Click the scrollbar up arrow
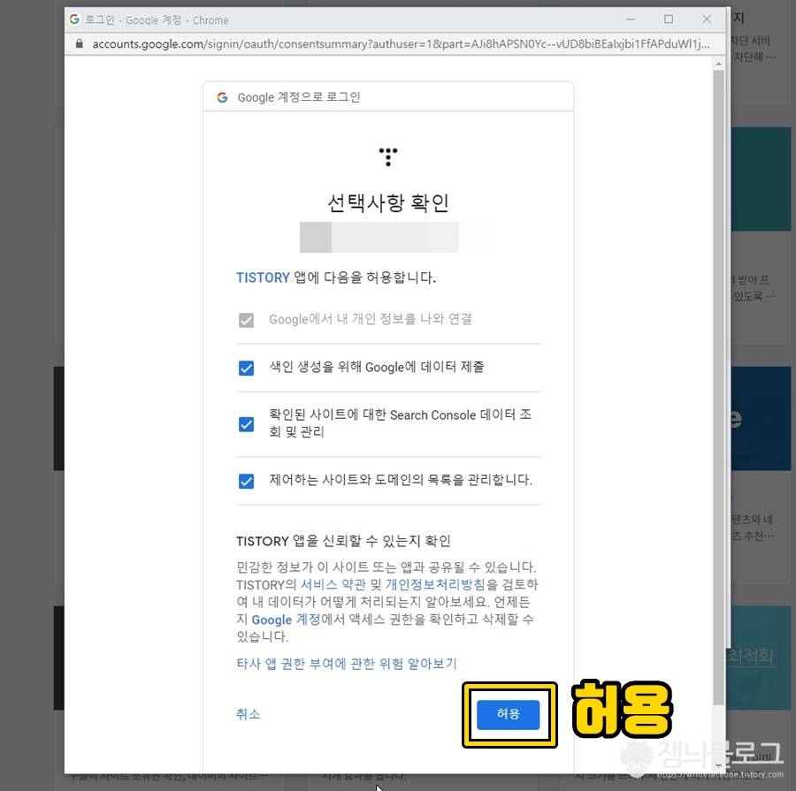This screenshot has height=791, width=796. pyautogui.click(x=718, y=64)
